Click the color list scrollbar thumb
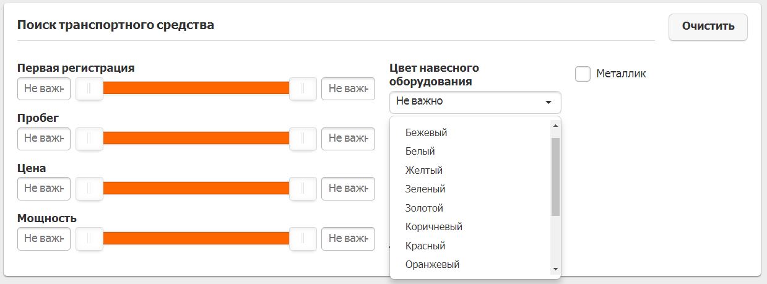 [555, 176]
